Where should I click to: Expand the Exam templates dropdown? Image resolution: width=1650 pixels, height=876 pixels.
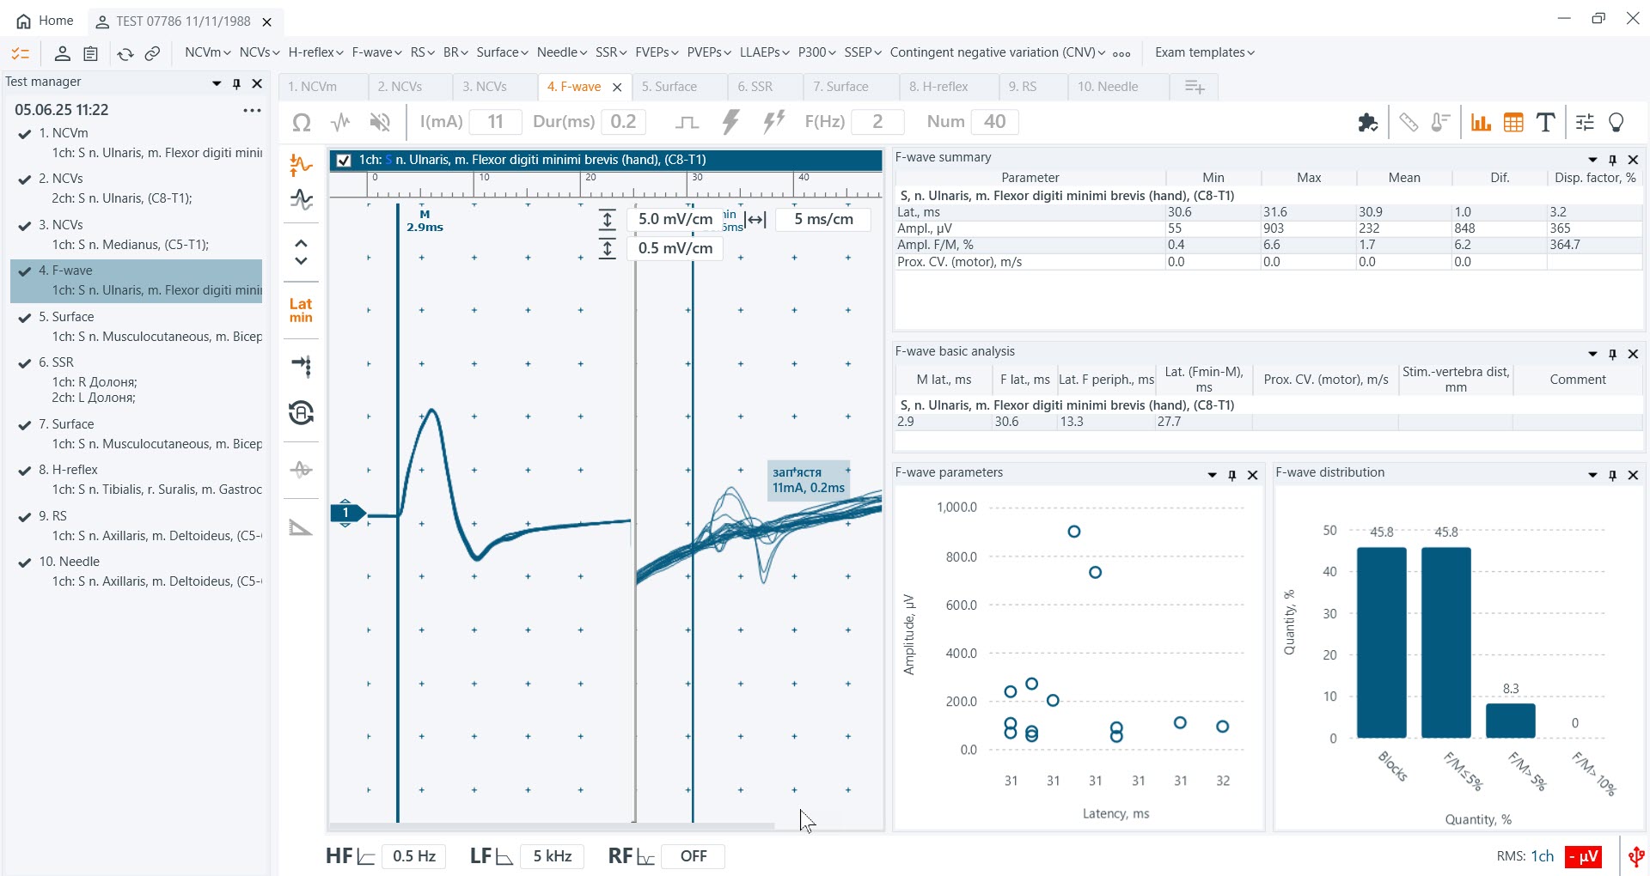[x=1204, y=52]
